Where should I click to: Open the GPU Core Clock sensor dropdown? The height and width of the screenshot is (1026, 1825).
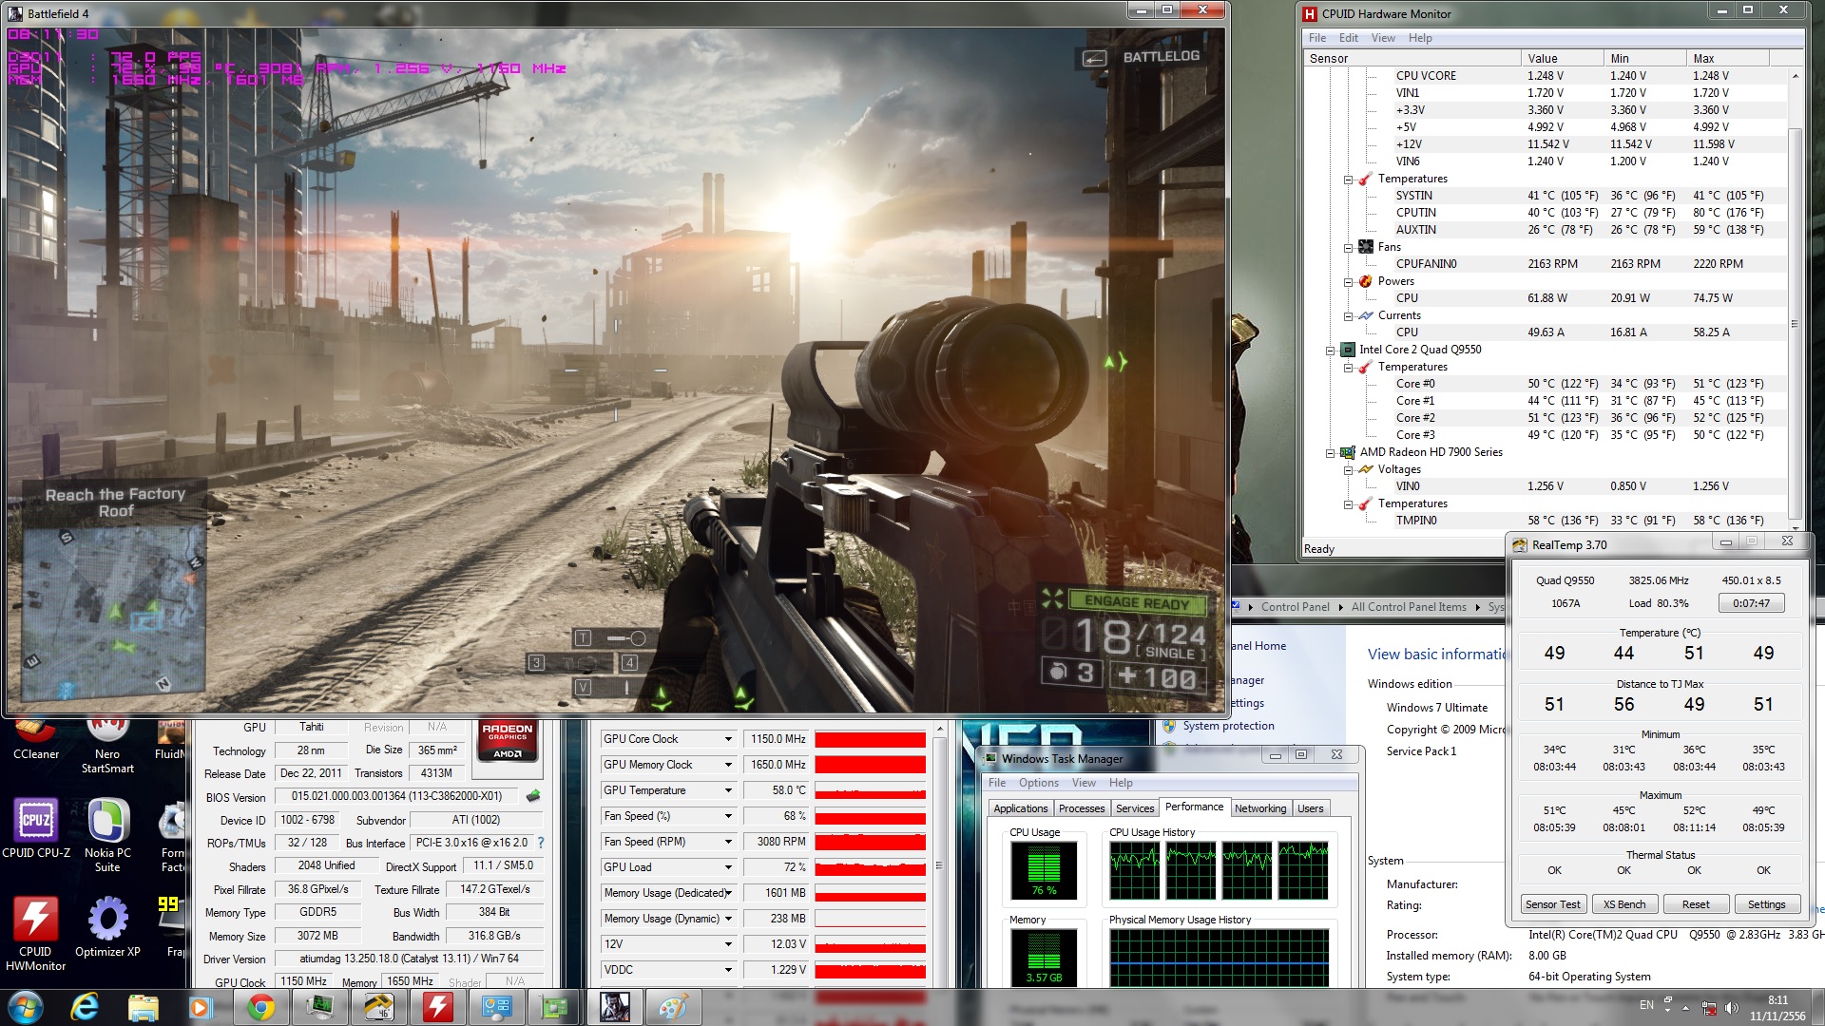pos(728,739)
